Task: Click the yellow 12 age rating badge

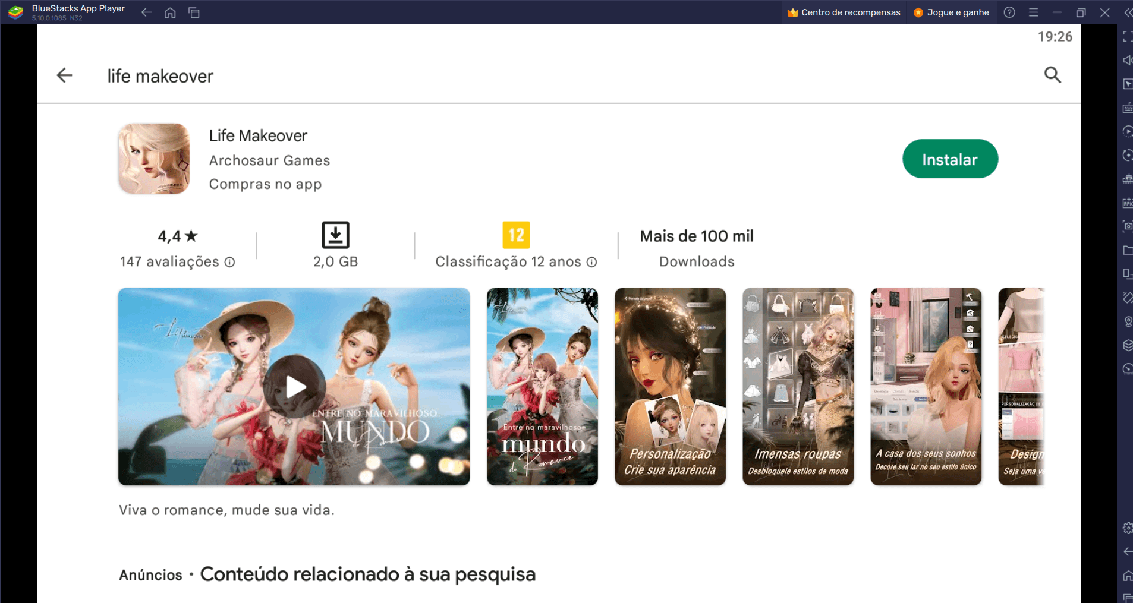Action: click(516, 235)
